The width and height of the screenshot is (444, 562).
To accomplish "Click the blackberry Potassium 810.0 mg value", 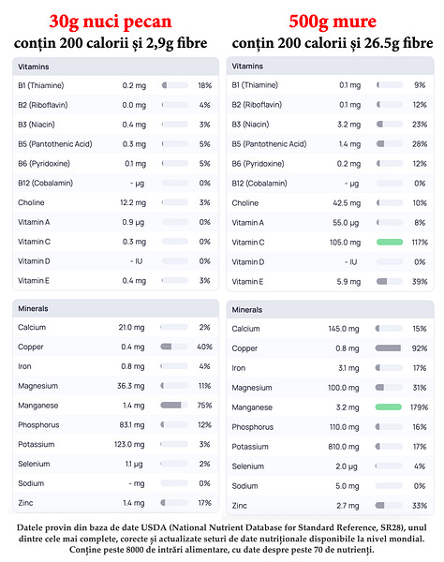I will [344, 447].
